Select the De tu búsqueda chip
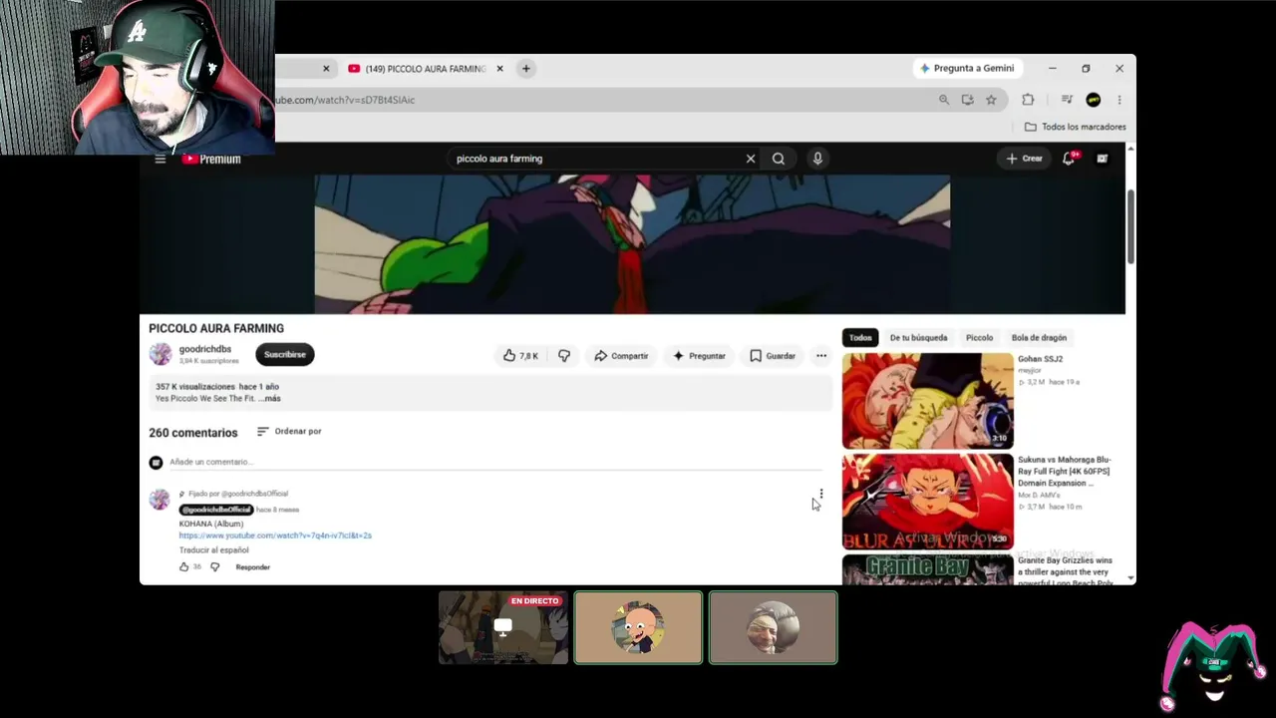The width and height of the screenshot is (1276, 718). pos(918,338)
